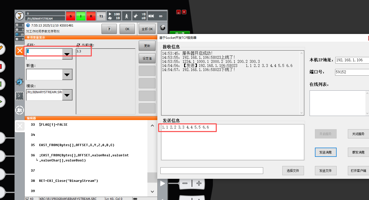Expand the 模块 module dropdown
369x200 pixels.
[67, 95]
